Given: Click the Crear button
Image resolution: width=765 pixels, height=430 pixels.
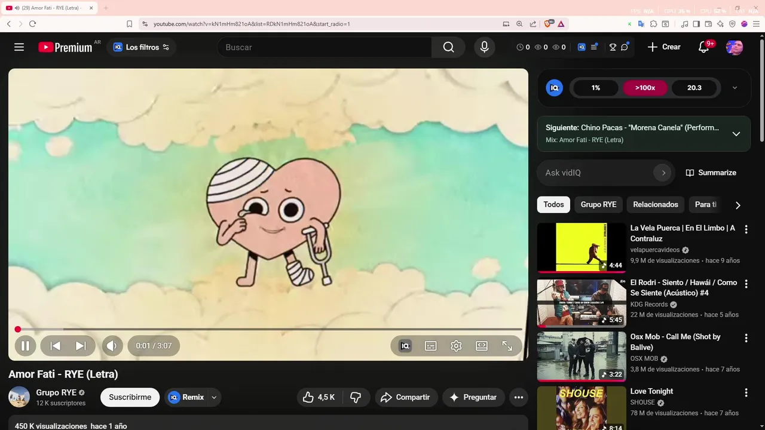Looking at the screenshot, I should coord(664,47).
